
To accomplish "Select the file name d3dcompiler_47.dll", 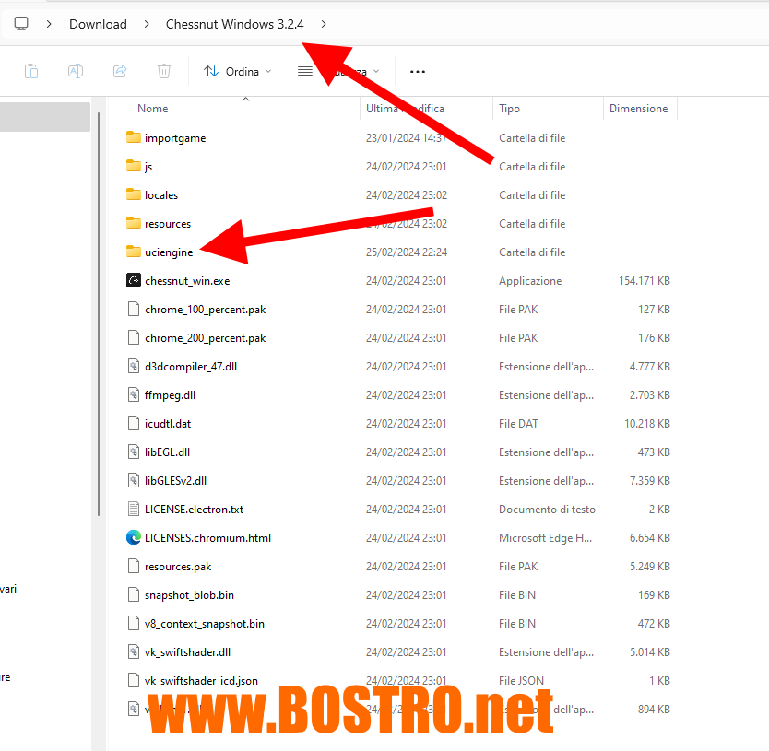I will pos(191,367).
